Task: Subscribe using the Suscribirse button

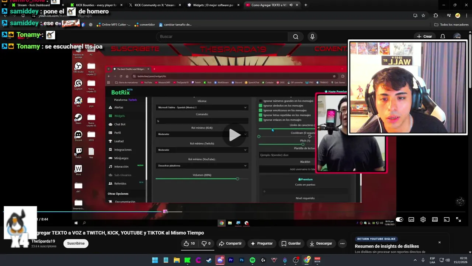Action: click(x=76, y=243)
